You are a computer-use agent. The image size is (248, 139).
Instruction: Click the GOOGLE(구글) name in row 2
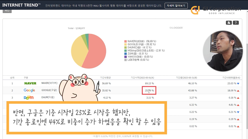click(x=49, y=90)
